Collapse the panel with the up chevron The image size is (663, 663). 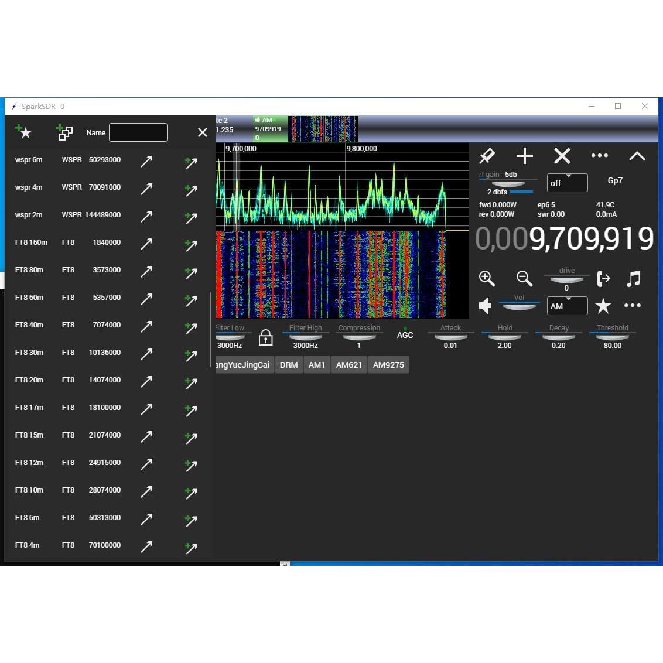(637, 156)
